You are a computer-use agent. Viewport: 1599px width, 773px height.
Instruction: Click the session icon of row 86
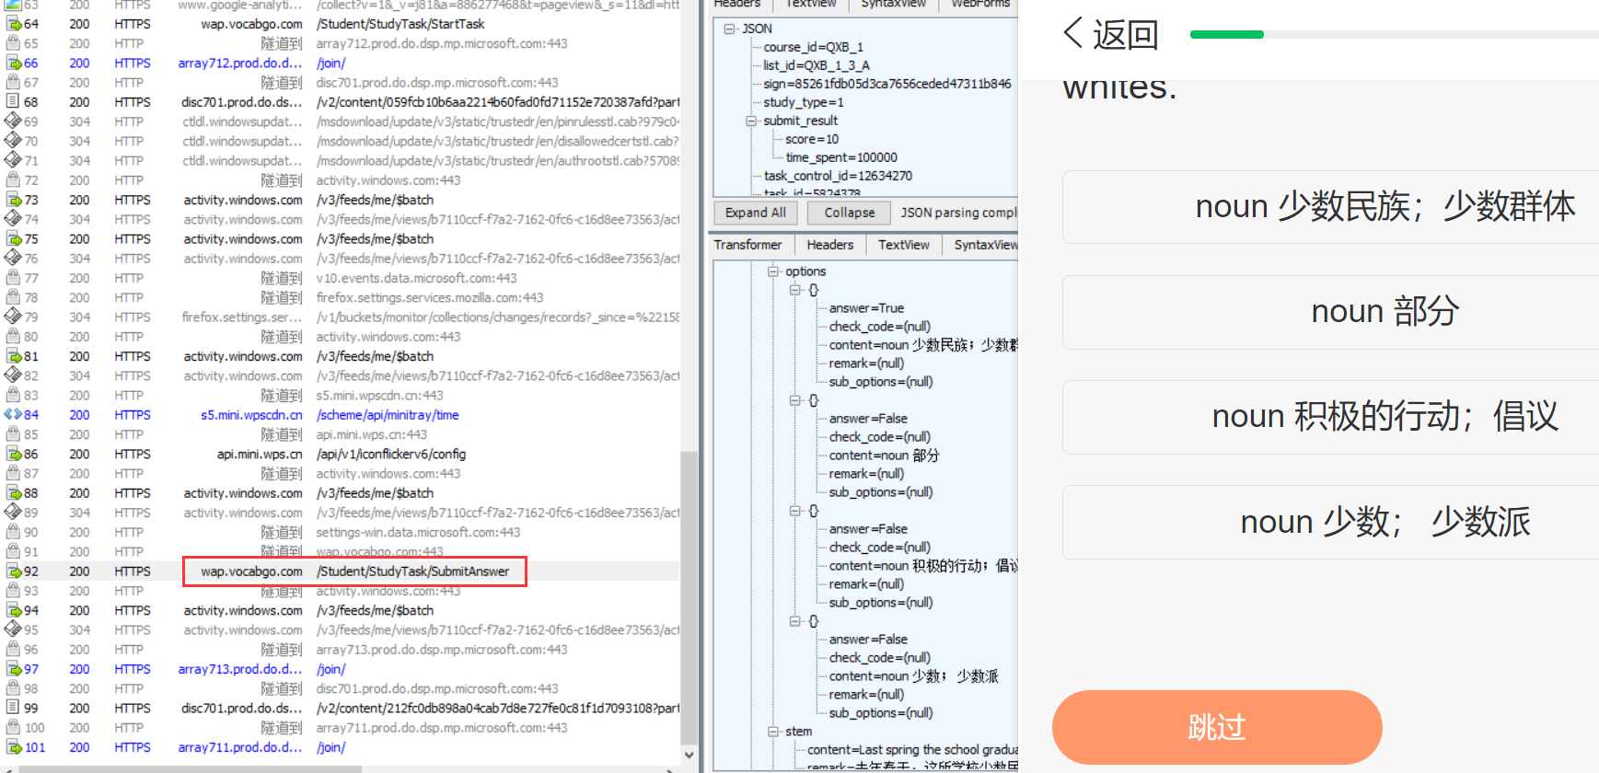[13, 454]
